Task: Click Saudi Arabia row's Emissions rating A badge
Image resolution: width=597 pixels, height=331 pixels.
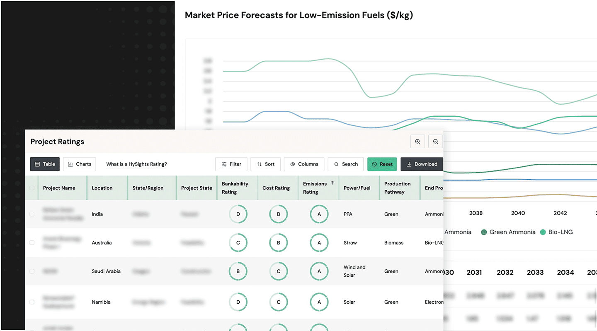Action: point(319,271)
